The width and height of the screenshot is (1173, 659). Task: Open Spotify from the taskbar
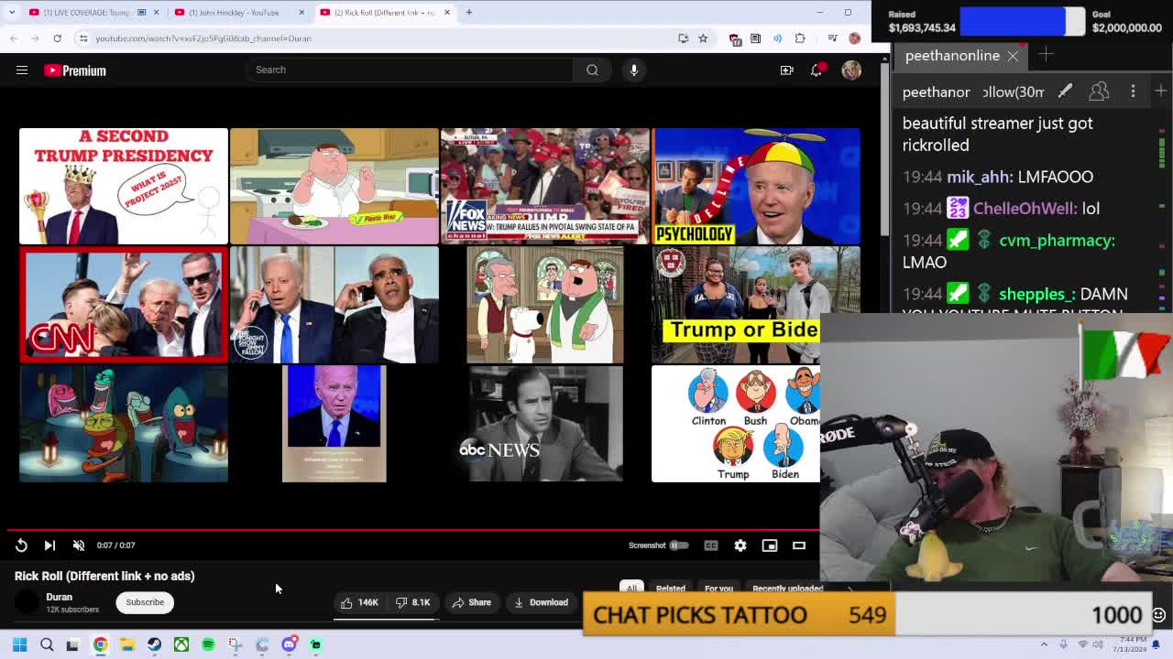pyautogui.click(x=208, y=644)
